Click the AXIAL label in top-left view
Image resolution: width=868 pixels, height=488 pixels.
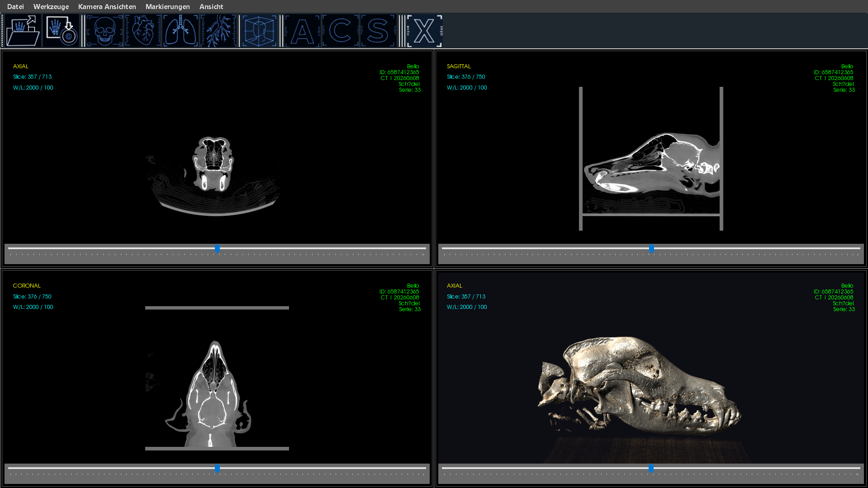click(21, 66)
